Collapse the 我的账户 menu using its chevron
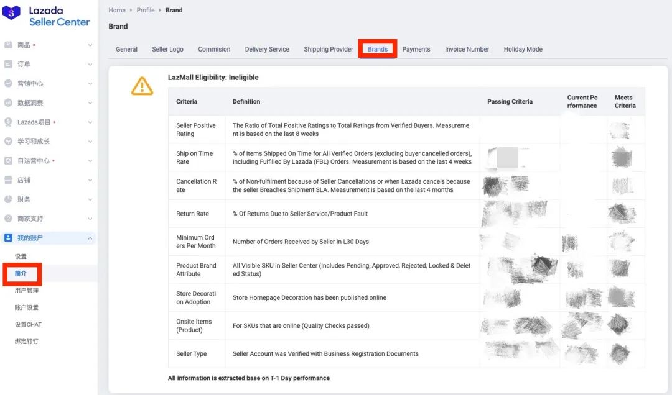This screenshot has width=672, height=395. coord(90,238)
